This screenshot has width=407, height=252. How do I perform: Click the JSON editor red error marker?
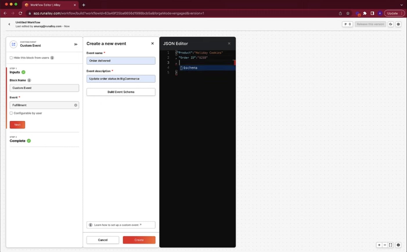(x=235, y=62)
